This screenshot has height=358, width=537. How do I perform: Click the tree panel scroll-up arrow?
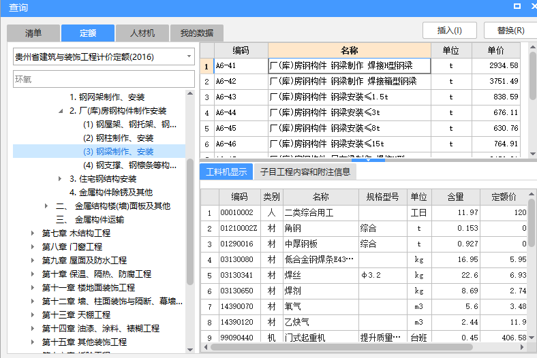190,93
